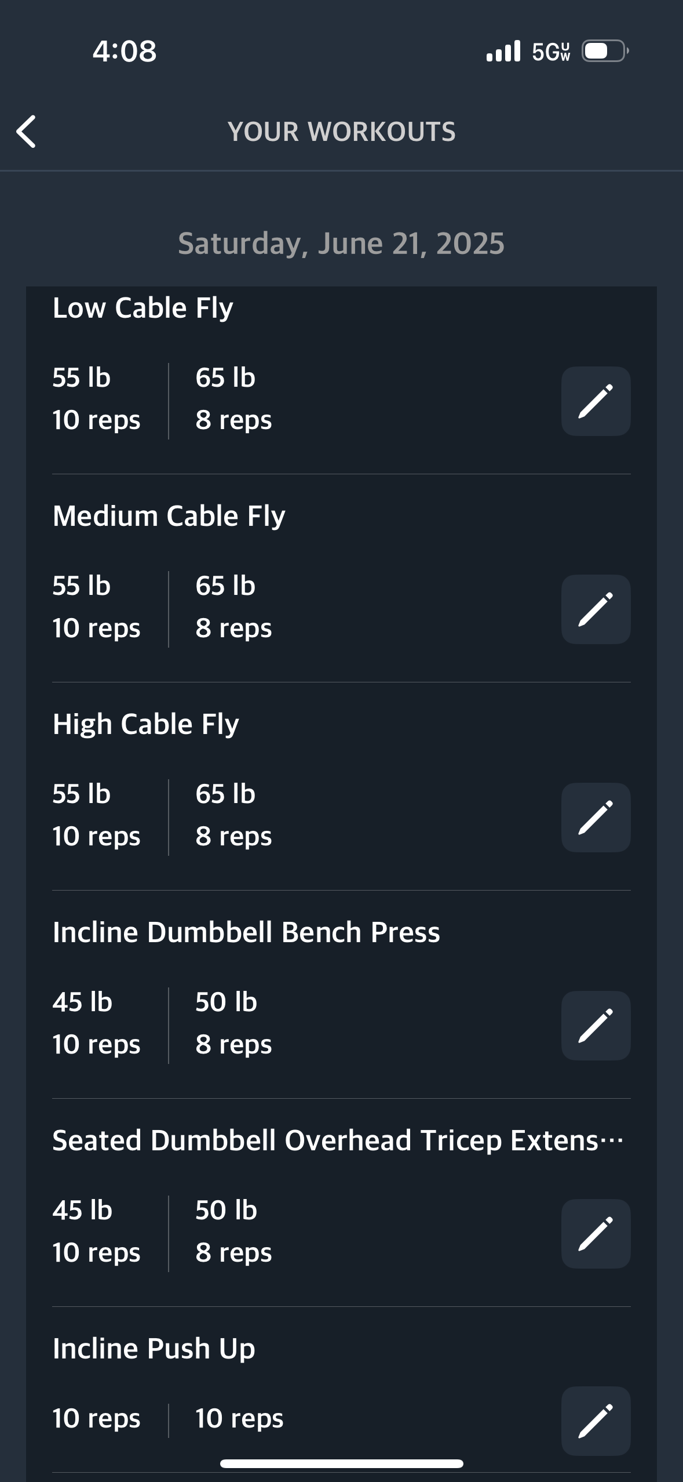Screen dimensions: 683x1482
Task: Select the Medium Cable Fly exercise title
Action: 169,516
